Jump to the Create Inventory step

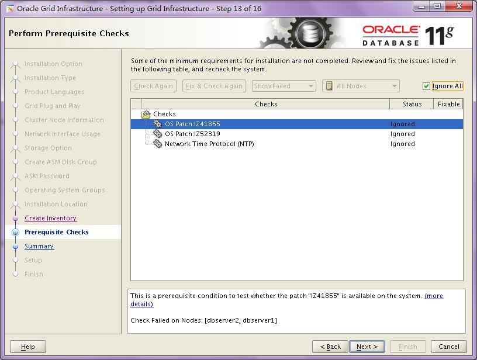coord(50,218)
